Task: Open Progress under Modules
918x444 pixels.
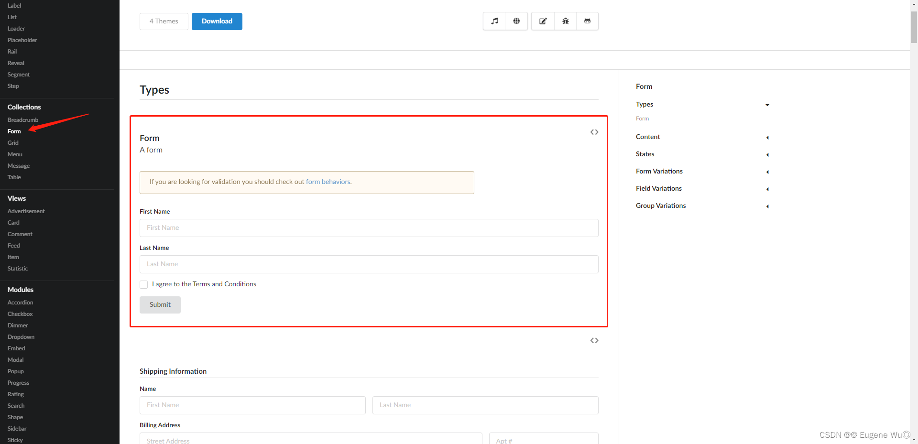Action: pyautogui.click(x=19, y=383)
